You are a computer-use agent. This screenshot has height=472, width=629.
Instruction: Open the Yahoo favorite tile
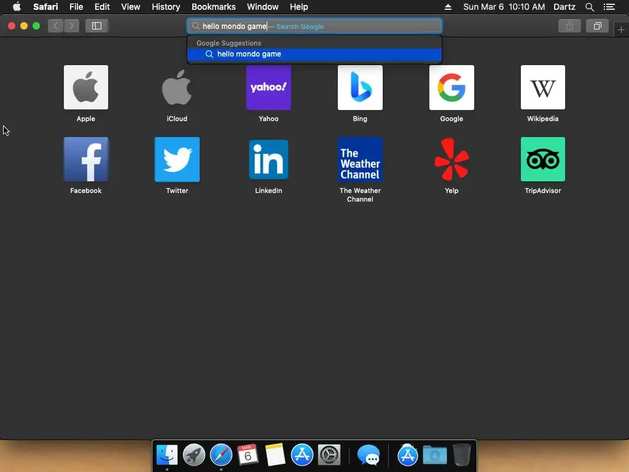[x=268, y=87]
